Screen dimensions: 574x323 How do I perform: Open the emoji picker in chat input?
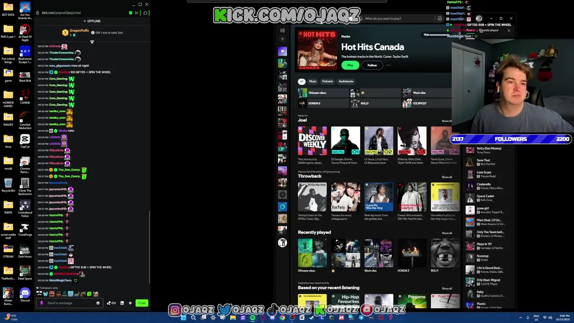click(98, 303)
